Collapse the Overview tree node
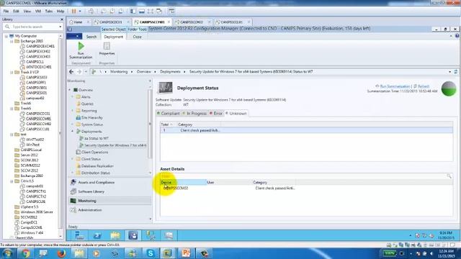 click(x=70, y=90)
